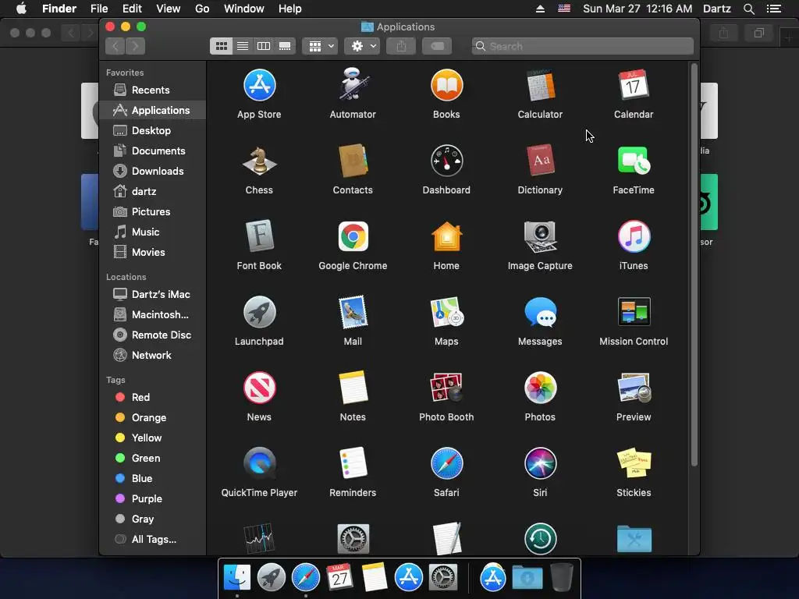Select the Mail app icon
The width and height of the screenshot is (799, 599).
(x=353, y=312)
